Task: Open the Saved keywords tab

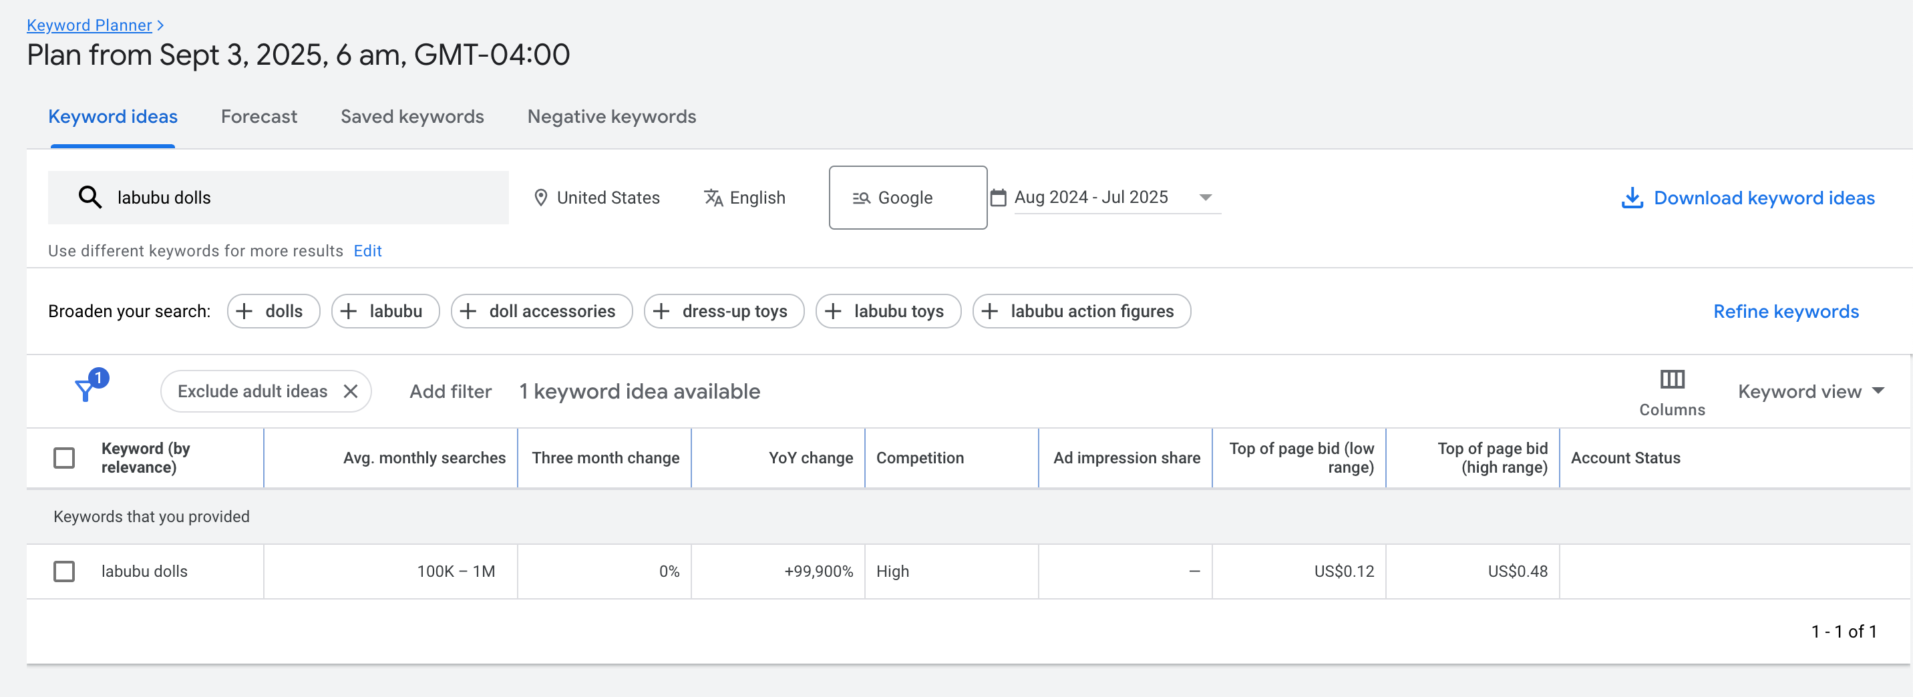Action: pyautogui.click(x=412, y=117)
